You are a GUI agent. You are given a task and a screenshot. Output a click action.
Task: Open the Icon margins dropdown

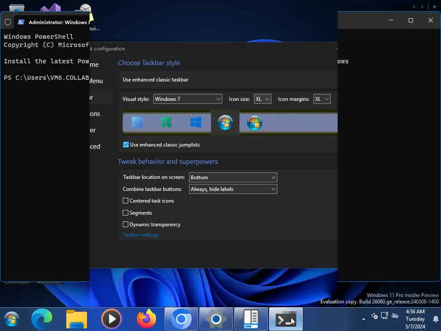[x=322, y=99]
